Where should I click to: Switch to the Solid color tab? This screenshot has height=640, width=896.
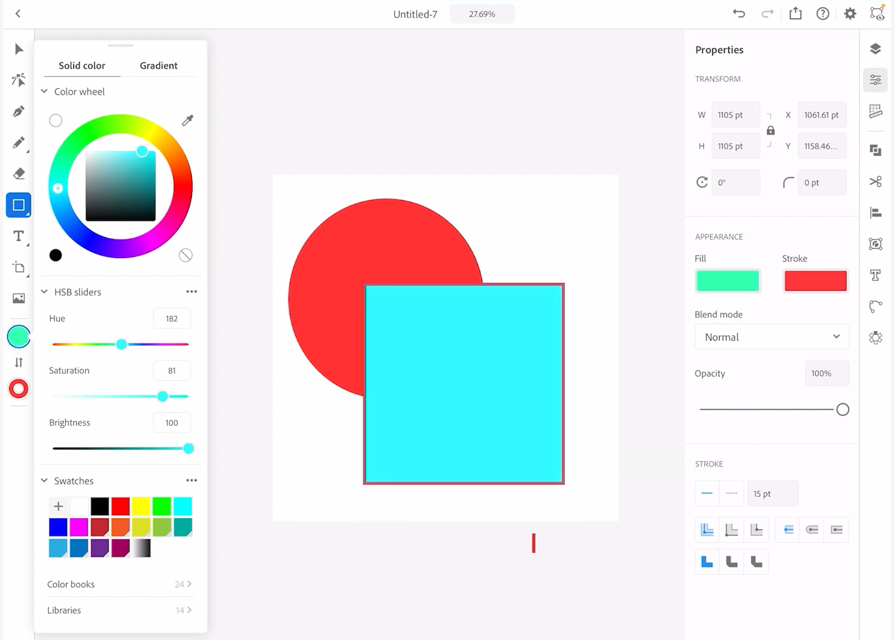click(82, 65)
